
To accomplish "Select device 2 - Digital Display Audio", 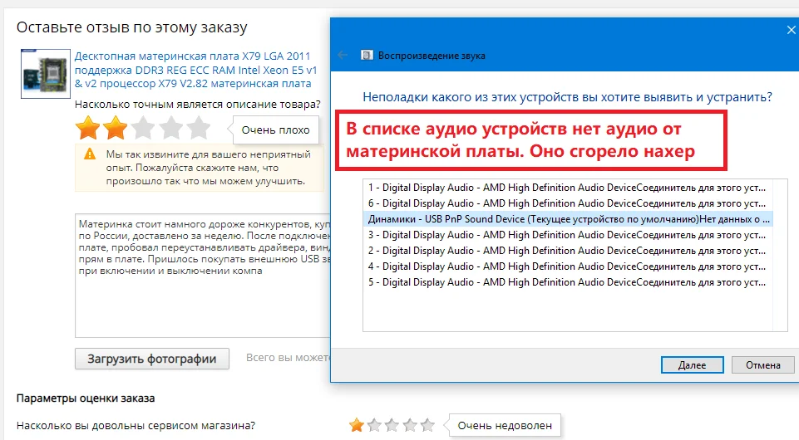I will (568, 251).
